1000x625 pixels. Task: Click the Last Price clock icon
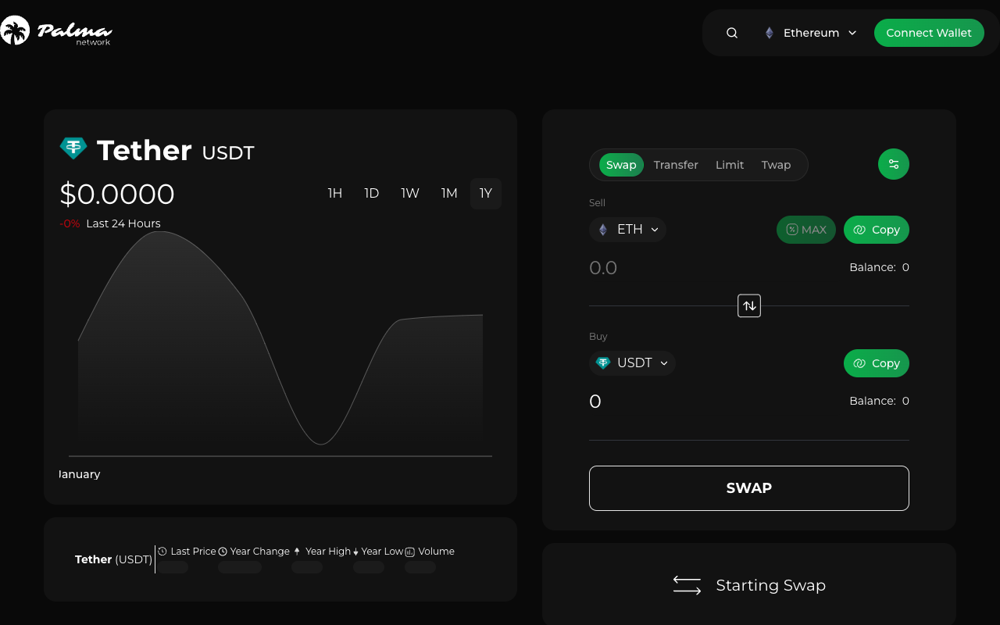[162, 552]
